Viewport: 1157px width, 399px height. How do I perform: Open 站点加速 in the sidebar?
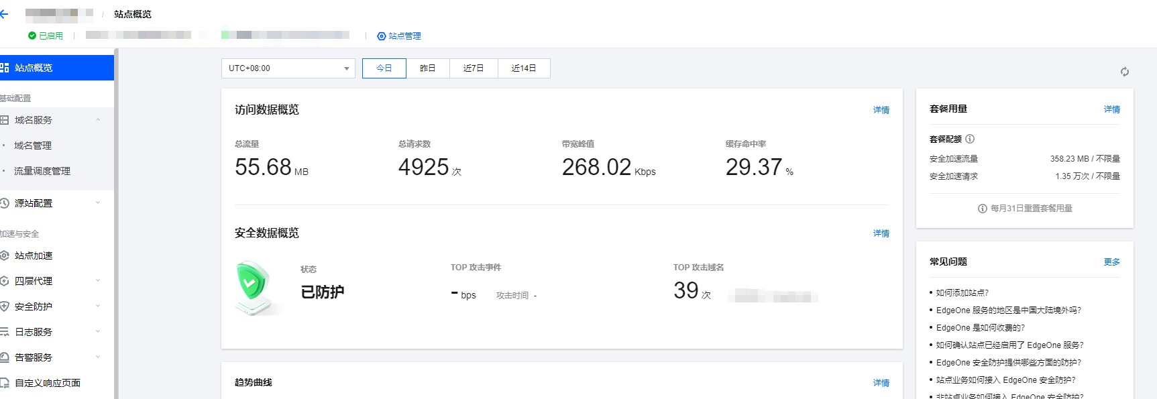tap(34, 255)
